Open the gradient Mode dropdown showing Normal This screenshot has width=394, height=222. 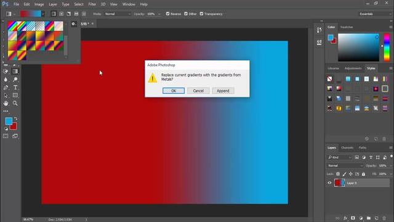118,14
